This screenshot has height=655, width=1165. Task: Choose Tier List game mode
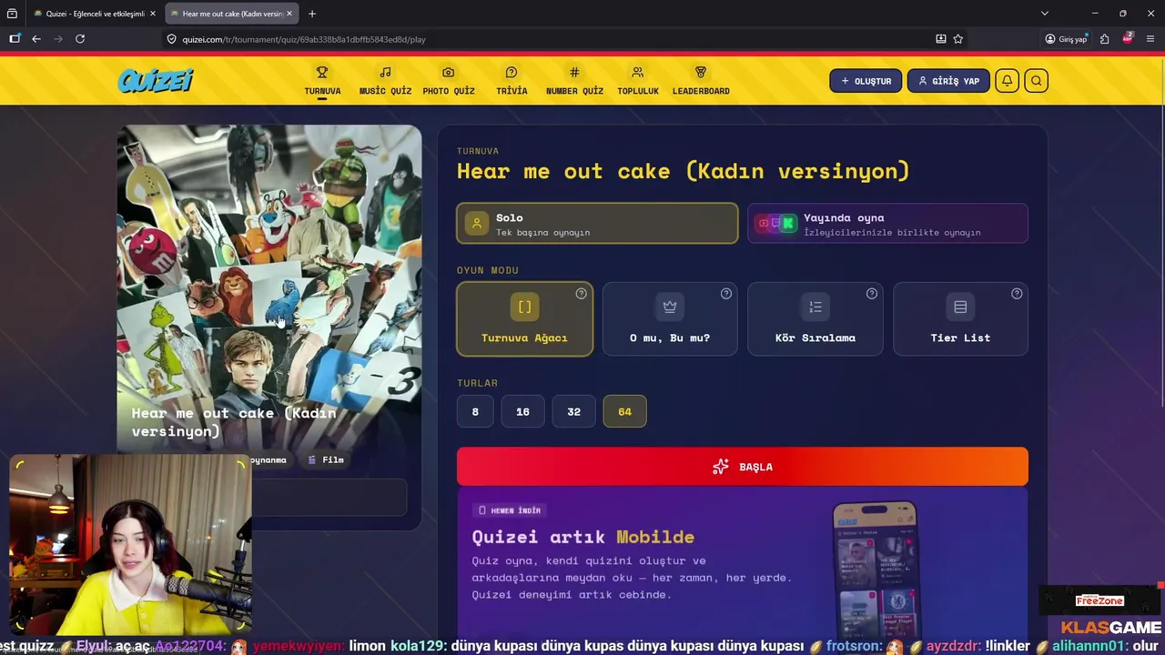coord(960,318)
